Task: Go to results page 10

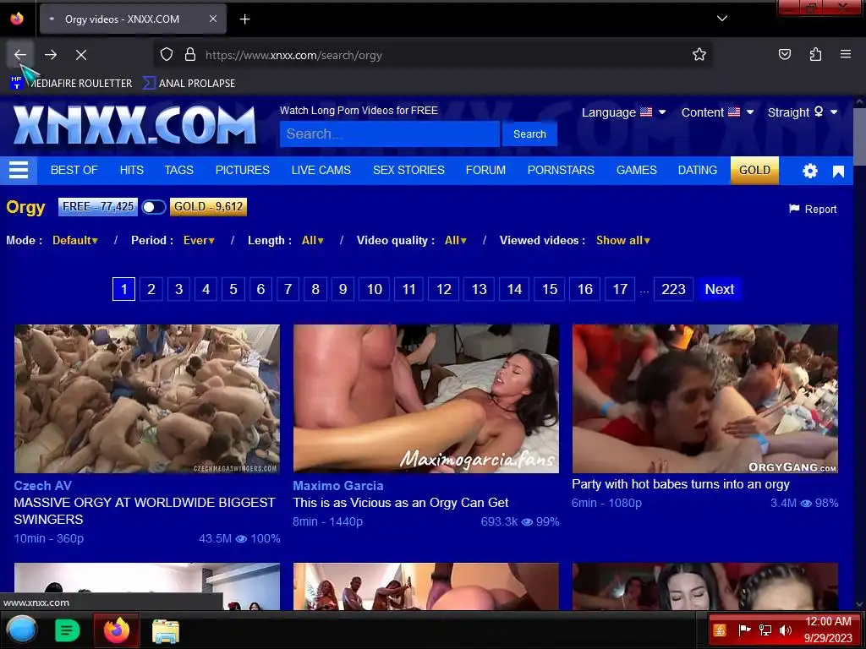Action: click(x=375, y=289)
